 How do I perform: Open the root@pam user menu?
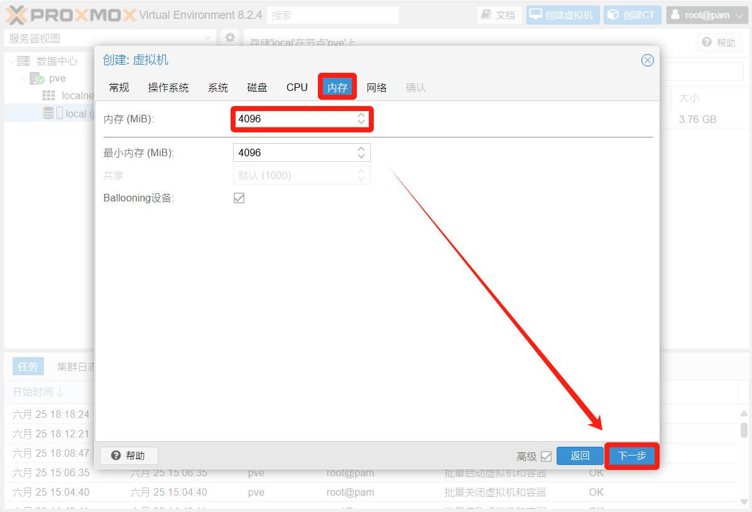point(707,15)
